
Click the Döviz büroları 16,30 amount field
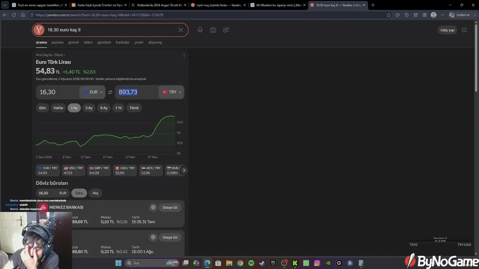(52, 193)
